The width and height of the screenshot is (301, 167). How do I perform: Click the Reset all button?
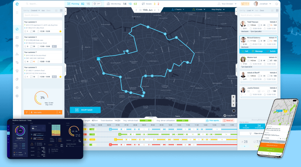[228, 121]
